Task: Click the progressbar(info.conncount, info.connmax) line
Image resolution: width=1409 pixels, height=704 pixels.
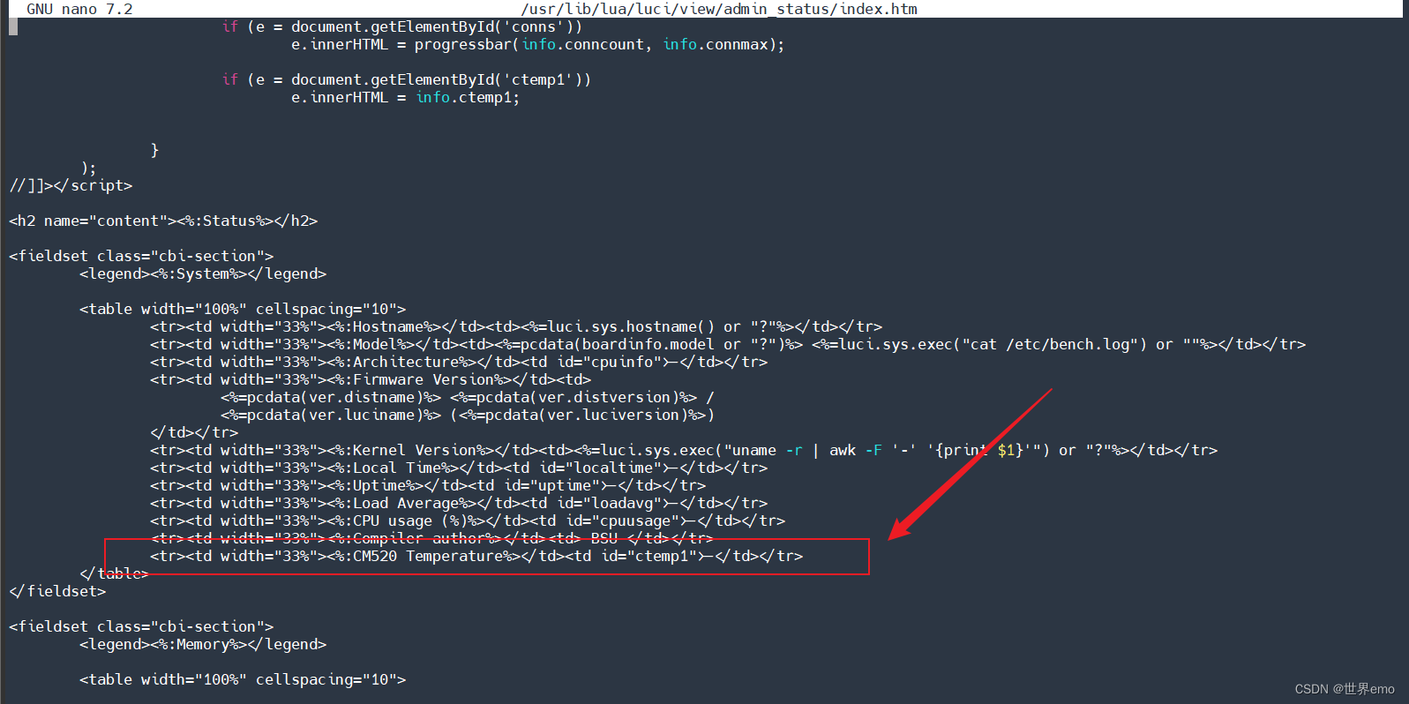Action: click(x=537, y=44)
